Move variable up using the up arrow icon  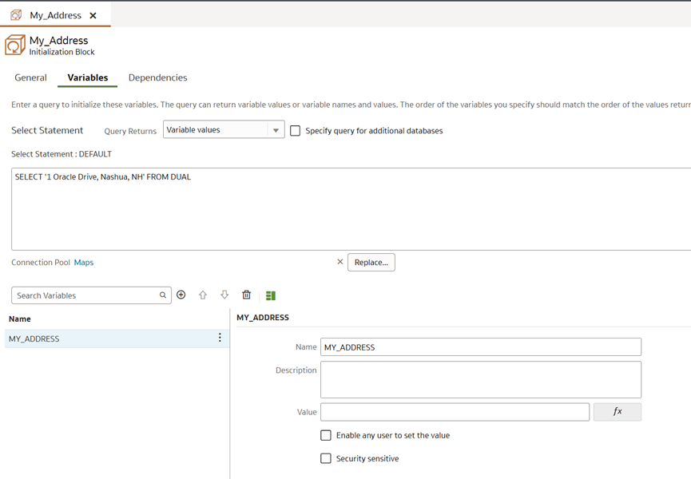203,295
